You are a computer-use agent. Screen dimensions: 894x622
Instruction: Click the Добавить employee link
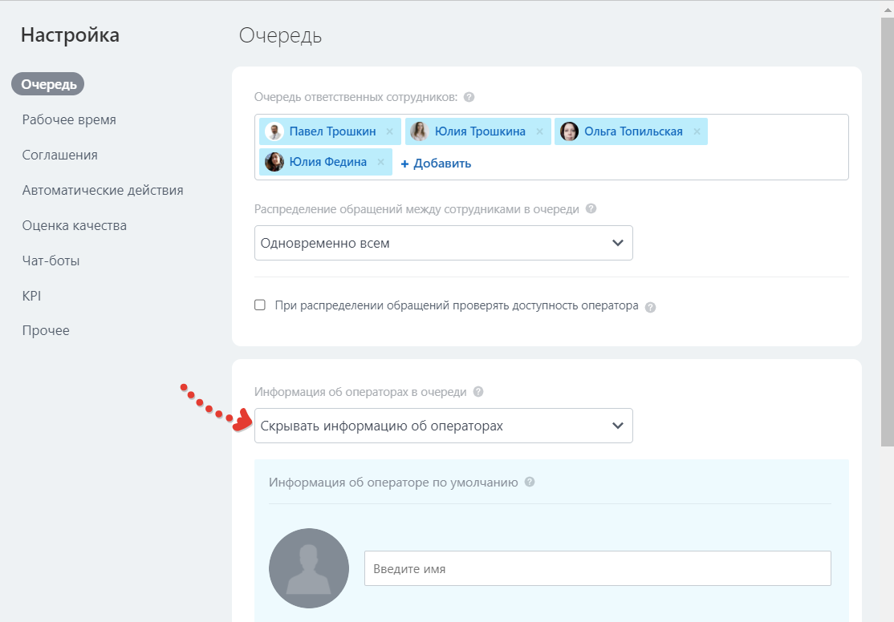pyautogui.click(x=436, y=164)
